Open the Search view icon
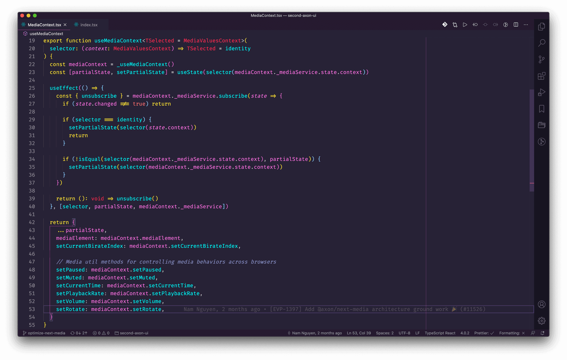 [542, 43]
